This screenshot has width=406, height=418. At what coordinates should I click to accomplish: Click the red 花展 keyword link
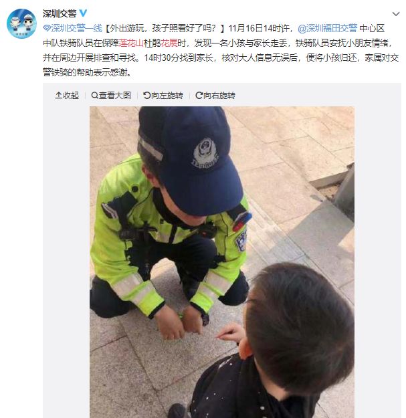click(169, 43)
